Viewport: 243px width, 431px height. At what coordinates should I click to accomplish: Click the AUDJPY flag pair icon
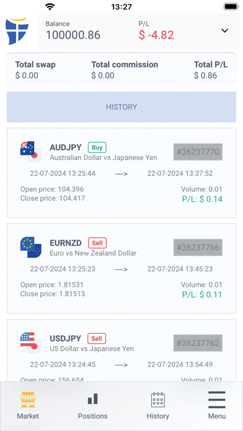click(x=30, y=152)
